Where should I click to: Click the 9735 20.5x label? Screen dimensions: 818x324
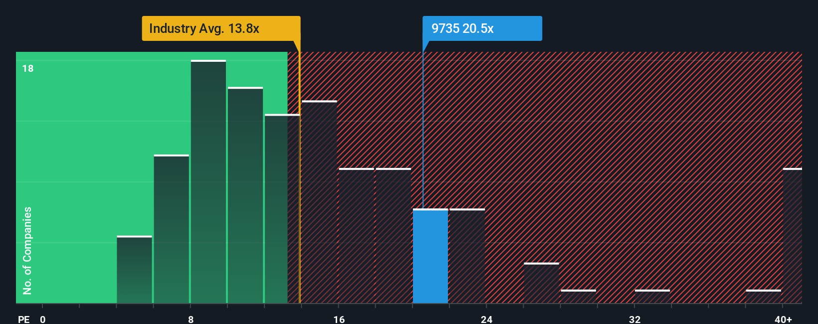click(x=482, y=28)
